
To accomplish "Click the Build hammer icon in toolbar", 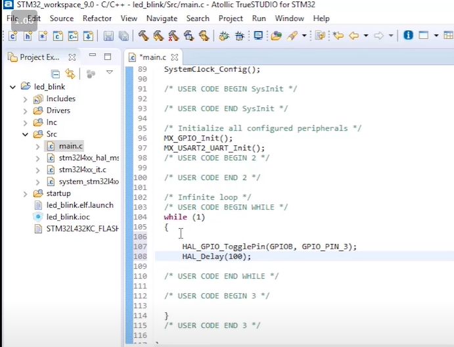I will click(x=143, y=36).
